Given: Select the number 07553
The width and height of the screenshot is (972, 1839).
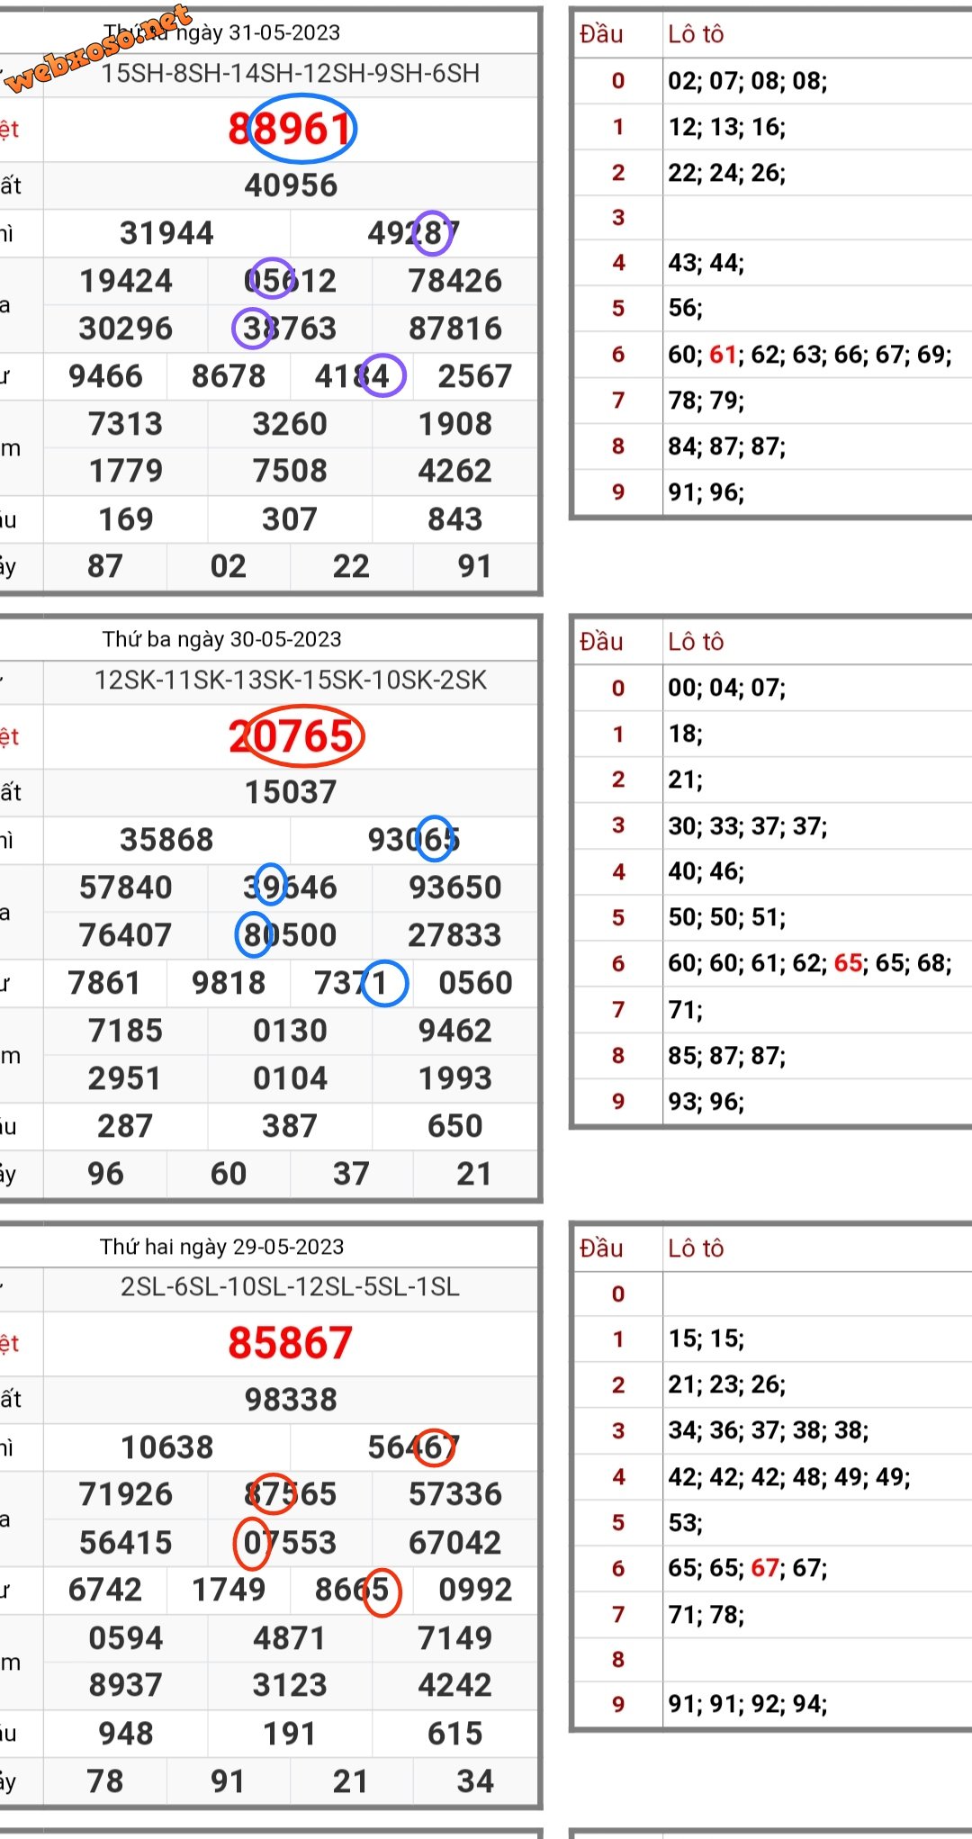Looking at the screenshot, I should tap(290, 1543).
